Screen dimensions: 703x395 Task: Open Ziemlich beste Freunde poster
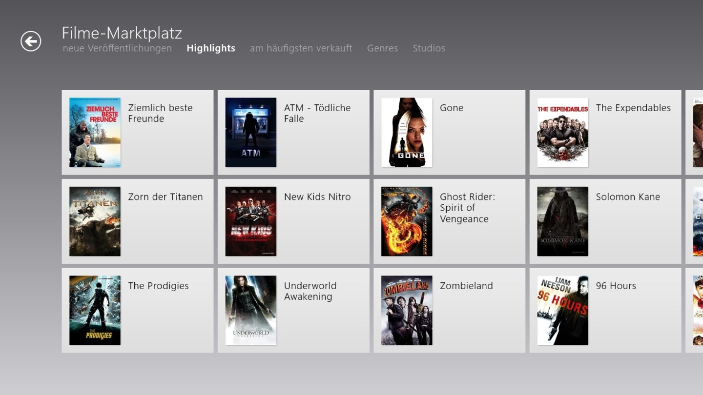click(x=95, y=133)
